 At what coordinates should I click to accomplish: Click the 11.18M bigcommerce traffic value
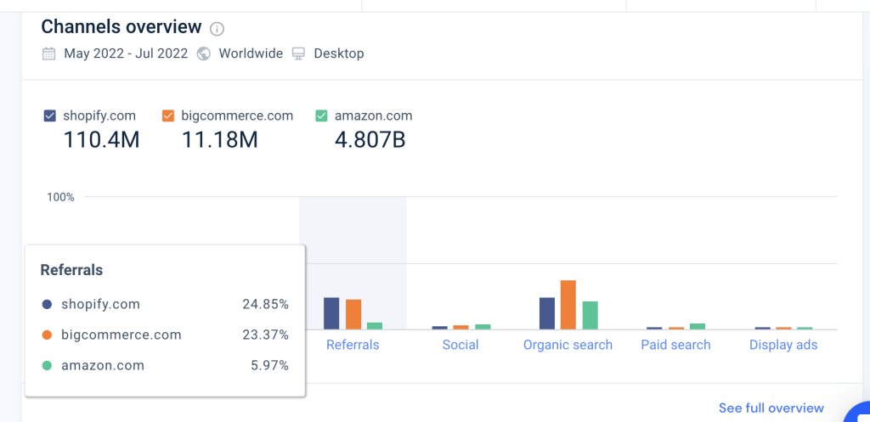[x=220, y=140]
